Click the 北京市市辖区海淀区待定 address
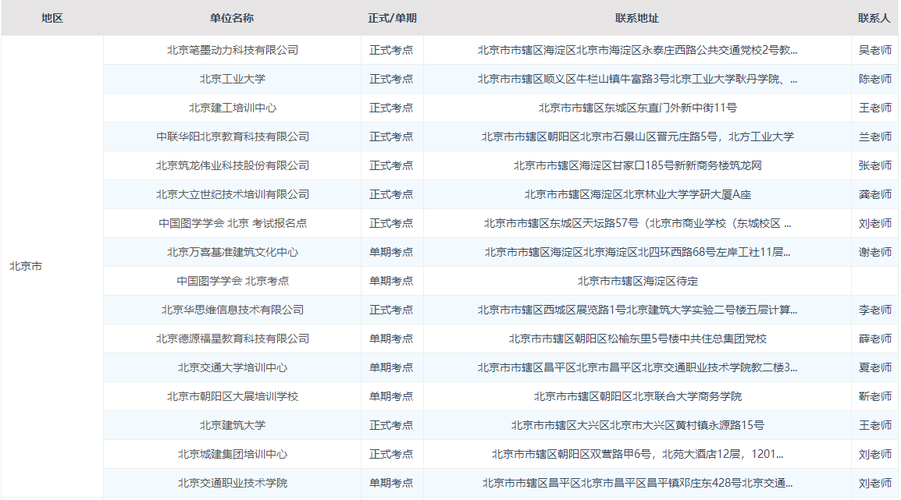Image resolution: width=901 pixels, height=500 pixels. coord(637,281)
